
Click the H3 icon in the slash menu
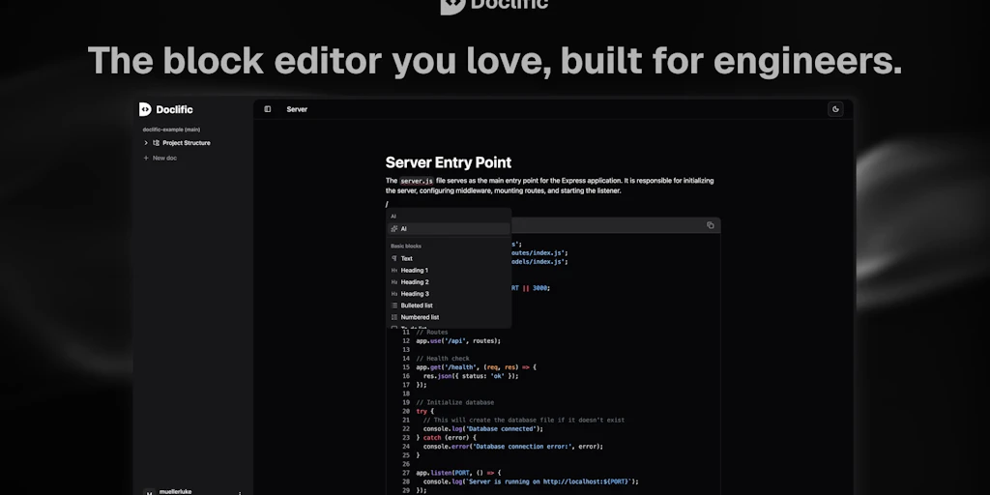tap(394, 294)
